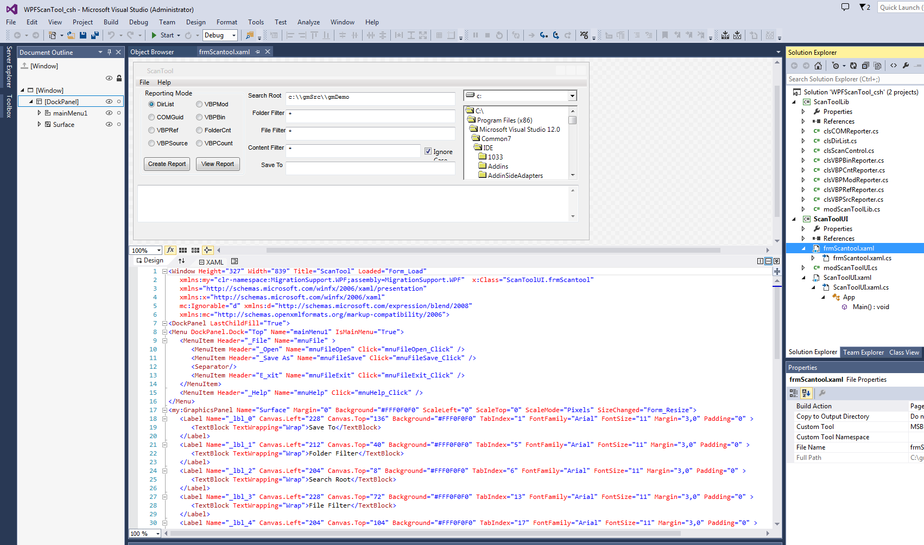Viewport: 924px width, 545px height.
Task: Click the Find in Files toolbar icon
Action: (x=250, y=35)
